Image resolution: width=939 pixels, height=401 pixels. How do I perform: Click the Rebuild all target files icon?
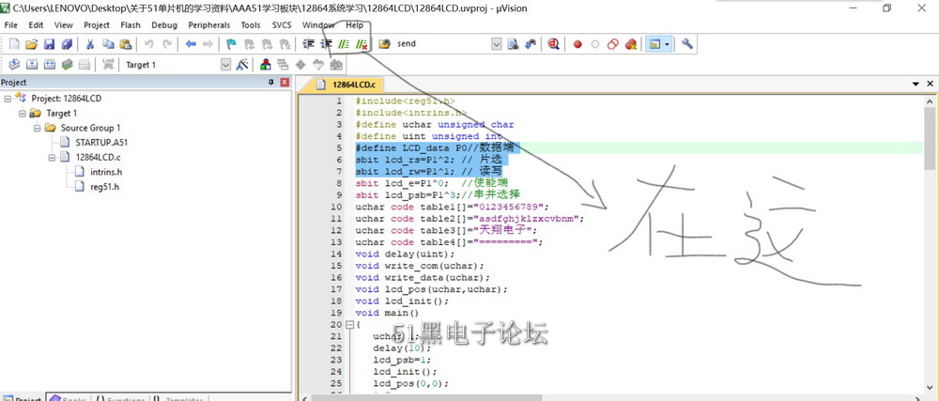50,65
